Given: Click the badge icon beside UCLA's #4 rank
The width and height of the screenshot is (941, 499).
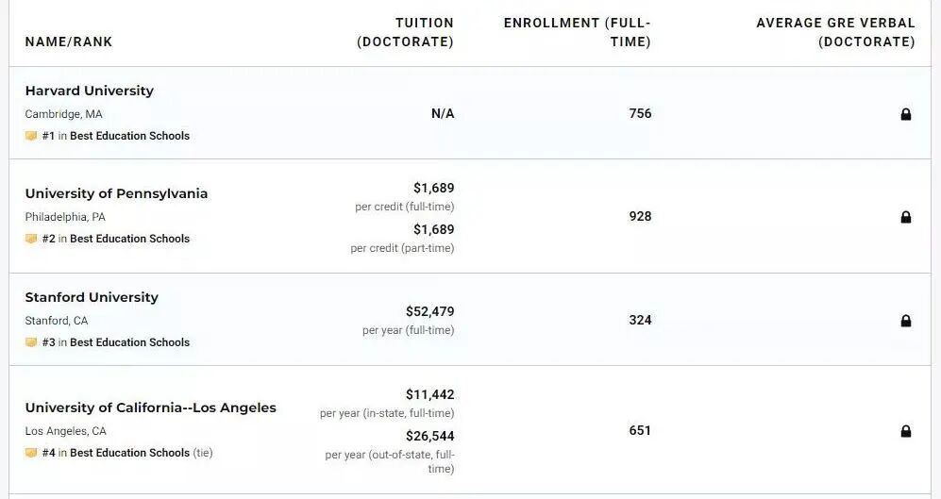Looking at the screenshot, I should [31, 453].
